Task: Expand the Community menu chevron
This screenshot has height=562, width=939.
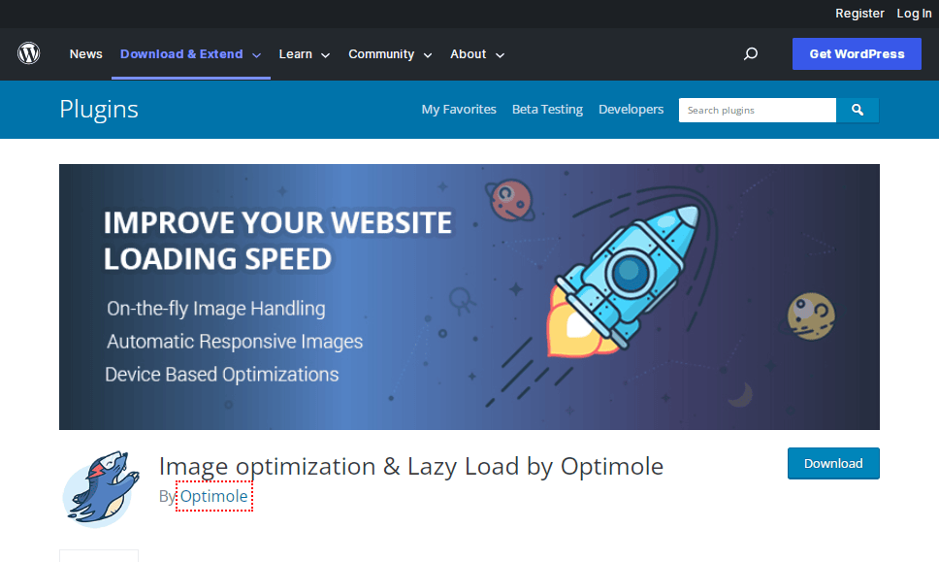Action: click(428, 55)
